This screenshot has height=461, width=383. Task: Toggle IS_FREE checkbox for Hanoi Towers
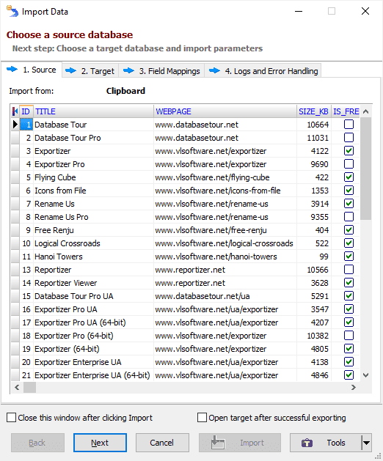click(349, 257)
